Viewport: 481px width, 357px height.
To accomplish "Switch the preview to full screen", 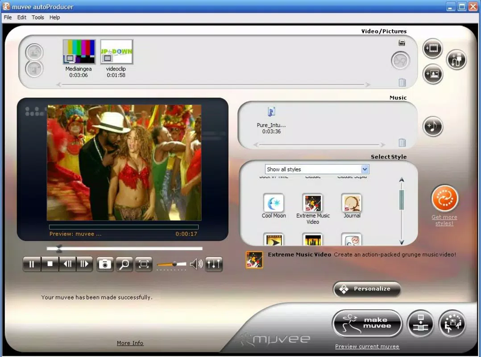I will click(x=143, y=264).
